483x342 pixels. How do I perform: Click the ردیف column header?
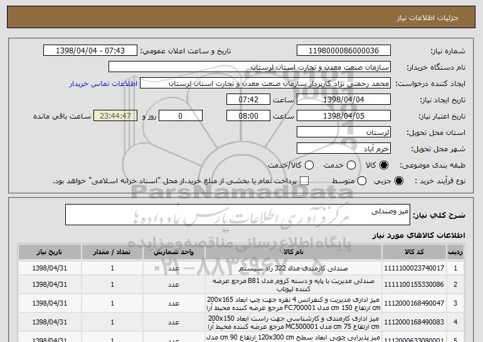click(455, 252)
